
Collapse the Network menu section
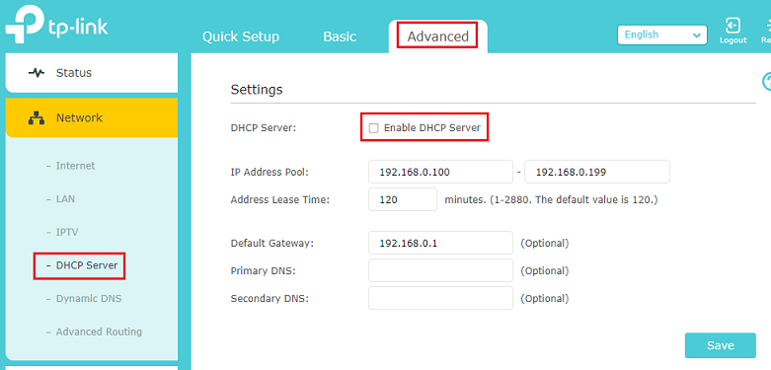92,118
